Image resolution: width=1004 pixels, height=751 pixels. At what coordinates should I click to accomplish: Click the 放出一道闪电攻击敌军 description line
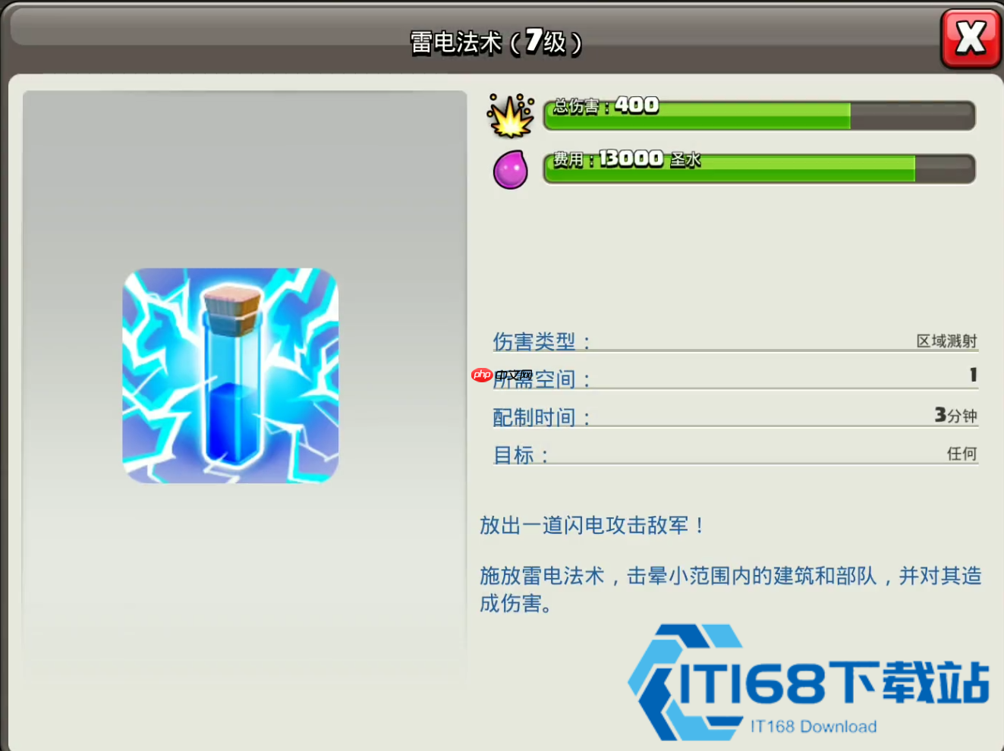(x=592, y=525)
